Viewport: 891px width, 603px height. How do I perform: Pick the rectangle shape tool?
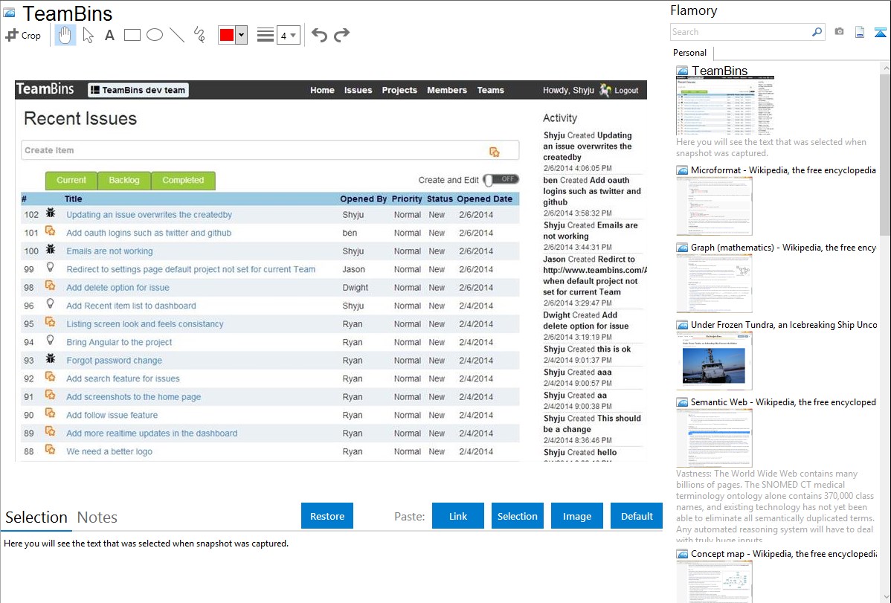[x=132, y=35]
